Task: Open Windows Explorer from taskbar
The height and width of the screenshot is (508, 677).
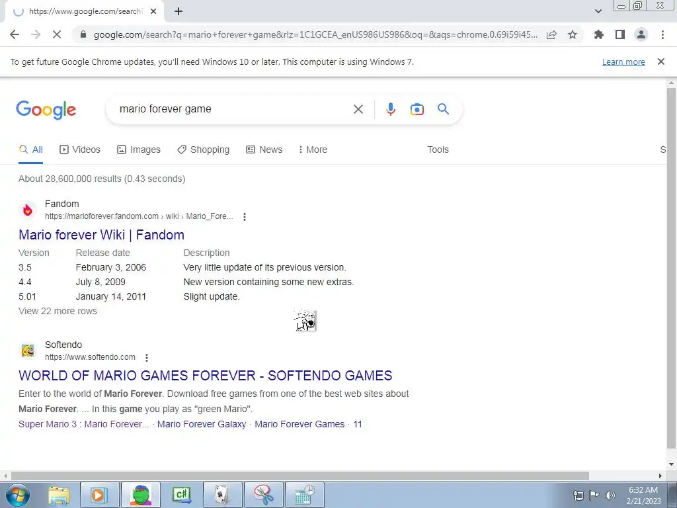Action: coord(59,495)
